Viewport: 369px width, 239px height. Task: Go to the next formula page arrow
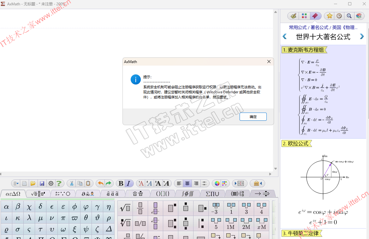[362, 37]
